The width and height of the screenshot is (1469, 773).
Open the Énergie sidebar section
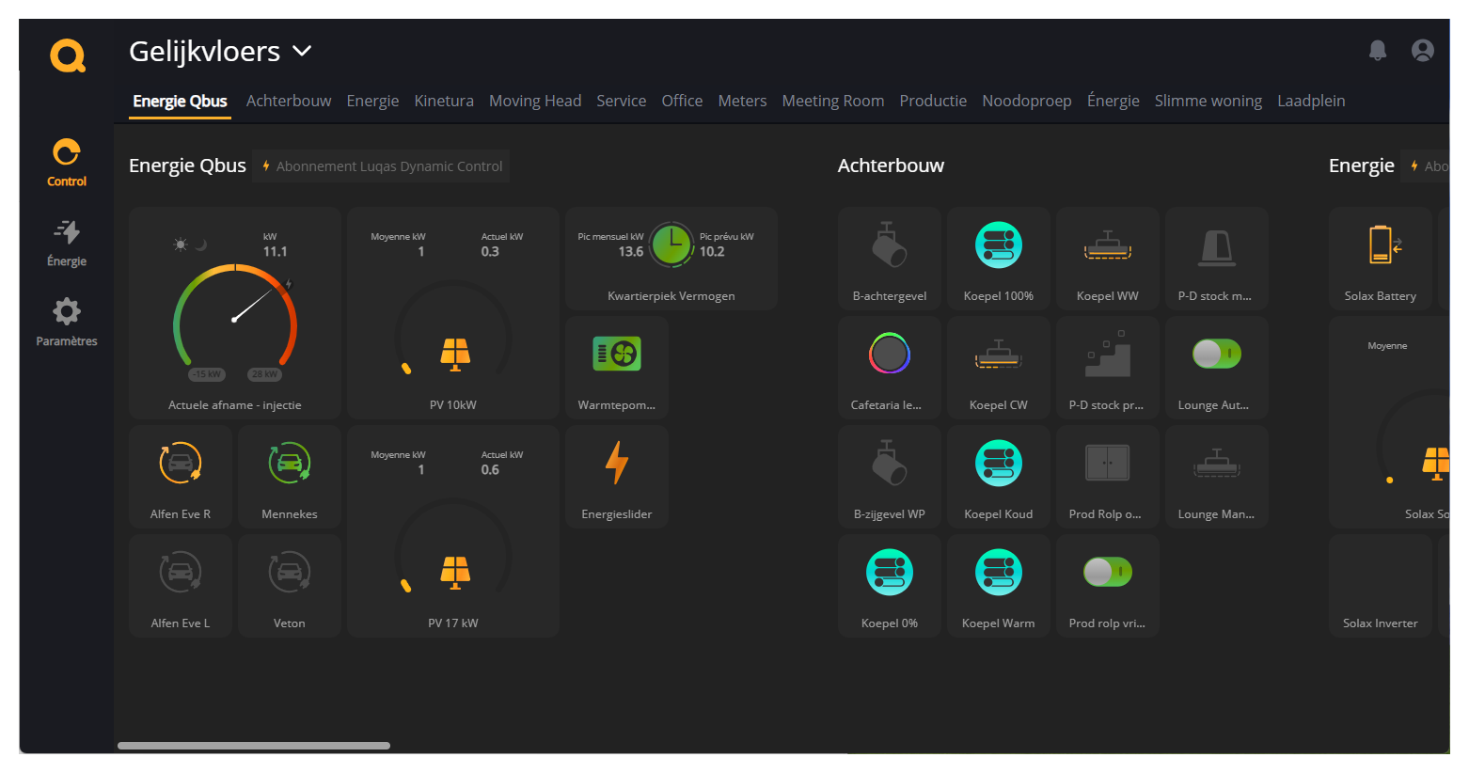pyautogui.click(x=67, y=243)
